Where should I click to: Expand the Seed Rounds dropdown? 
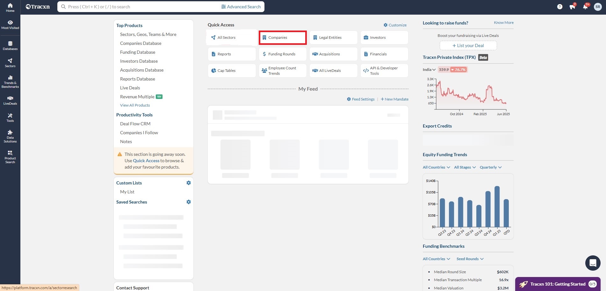coord(470,259)
